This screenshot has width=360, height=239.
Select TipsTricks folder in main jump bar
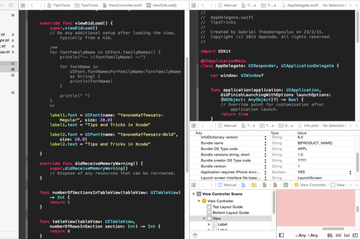86,5
